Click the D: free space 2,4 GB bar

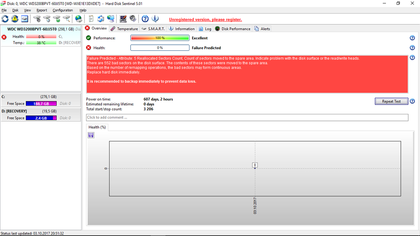pyautogui.click(x=41, y=118)
